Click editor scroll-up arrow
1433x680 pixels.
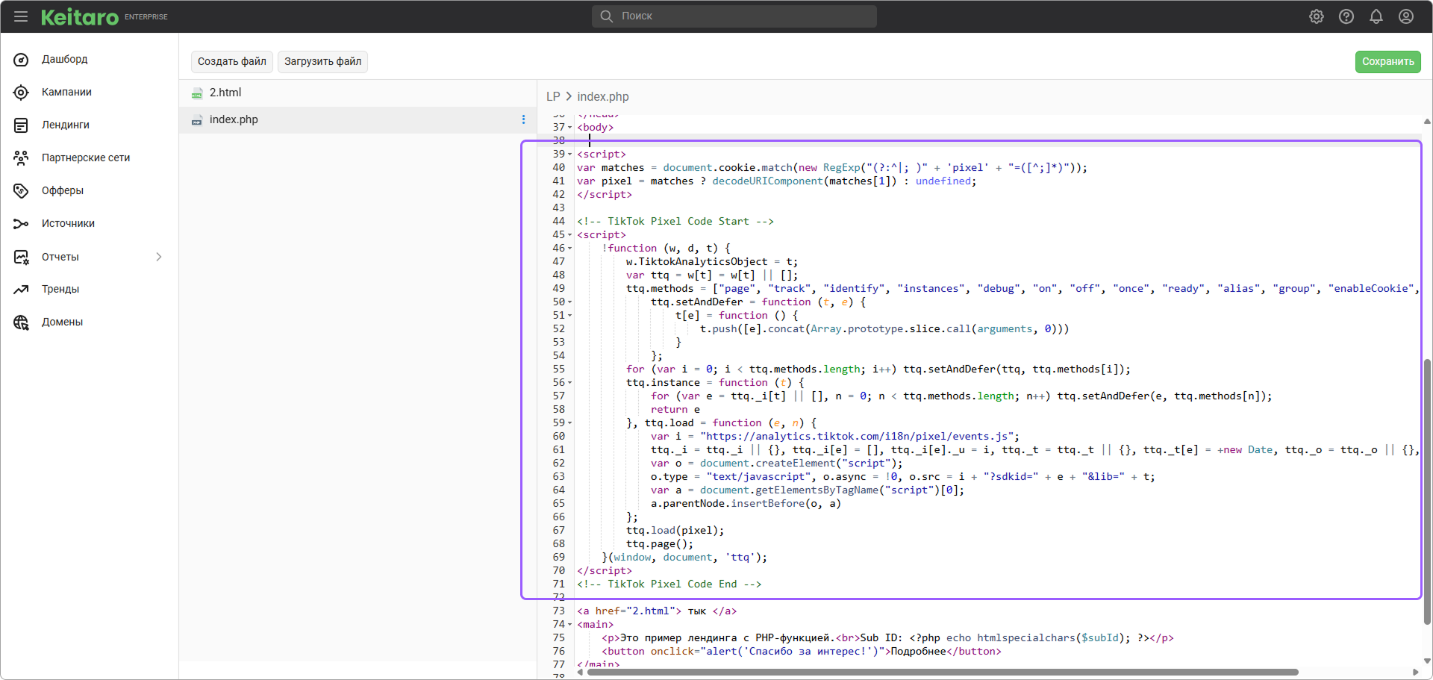coord(1427,121)
